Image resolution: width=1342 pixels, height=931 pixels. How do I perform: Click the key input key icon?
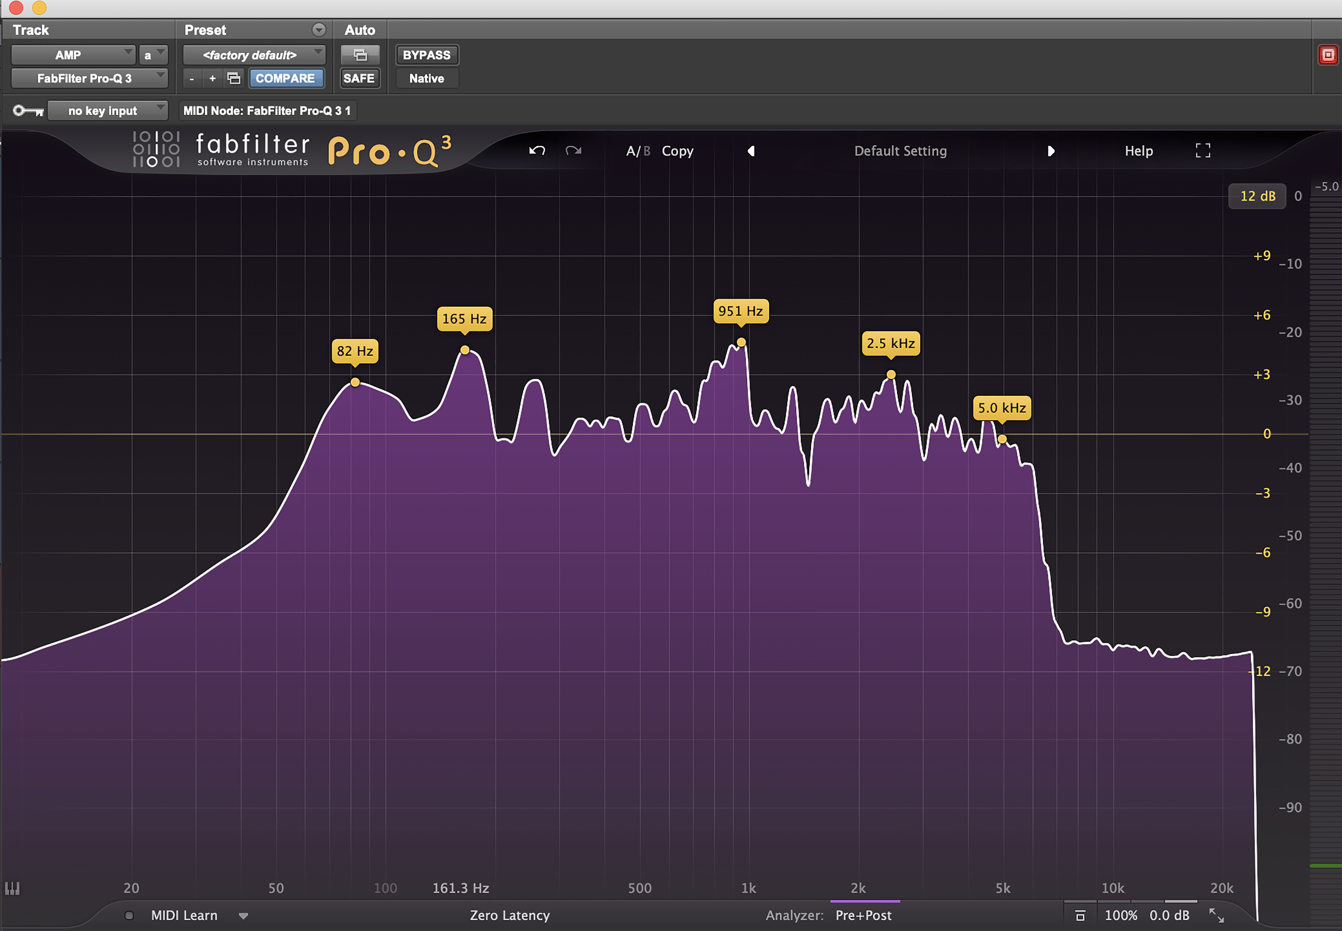28,110
